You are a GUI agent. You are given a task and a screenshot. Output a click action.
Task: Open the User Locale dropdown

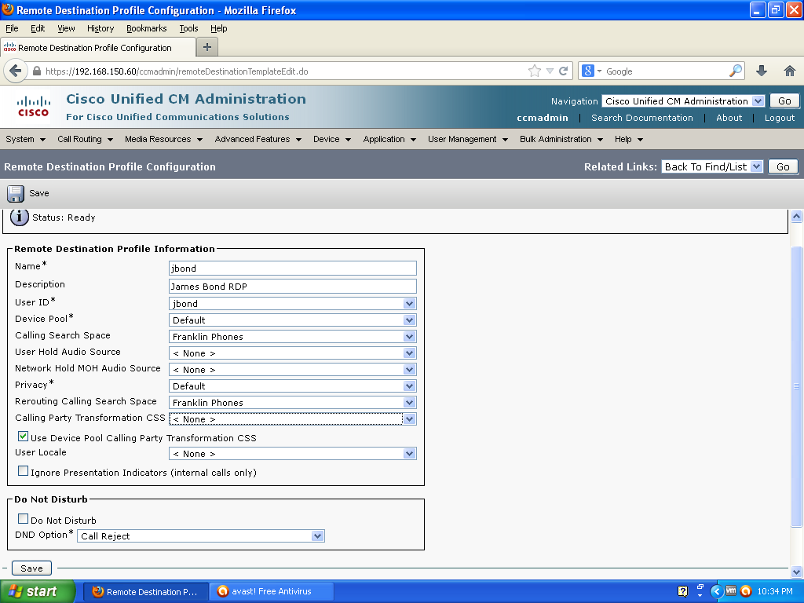(x=292, y=454)
